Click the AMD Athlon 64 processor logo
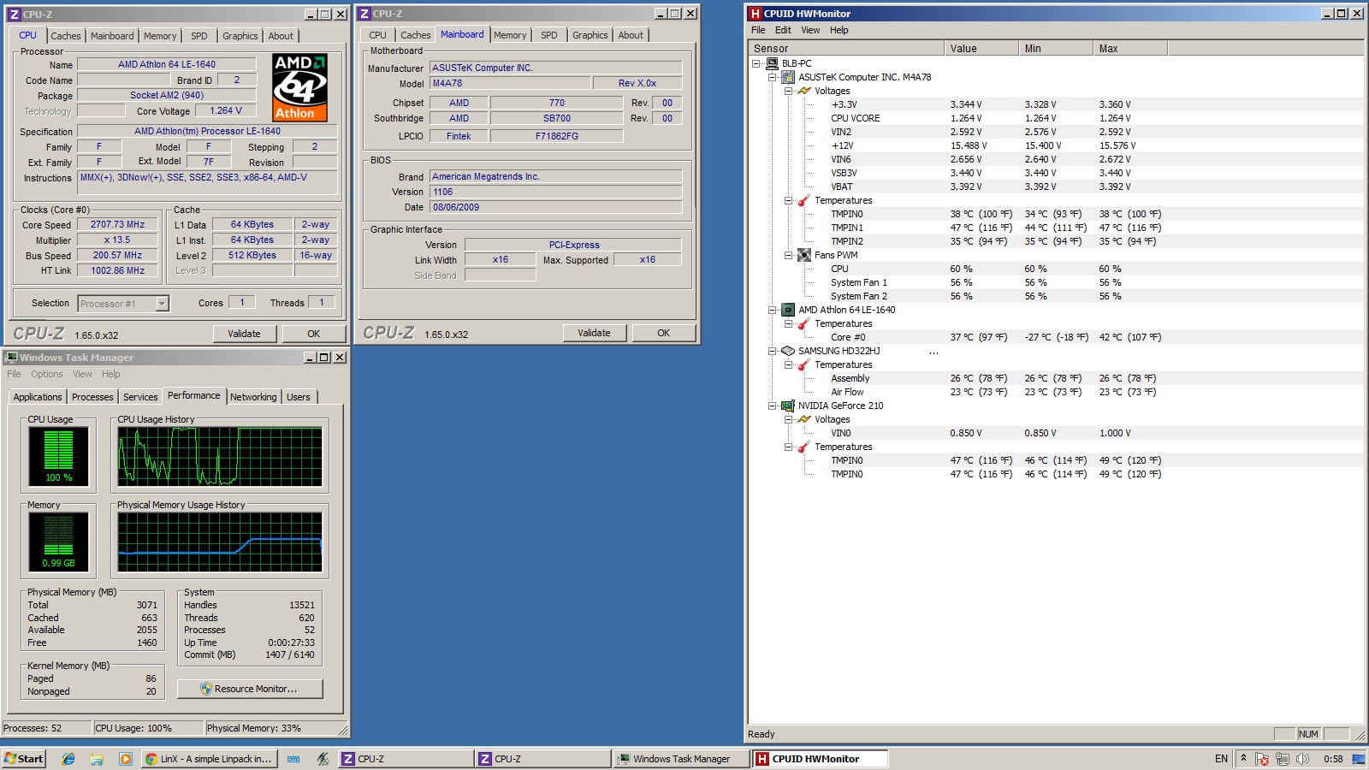 tap(300, 87)
